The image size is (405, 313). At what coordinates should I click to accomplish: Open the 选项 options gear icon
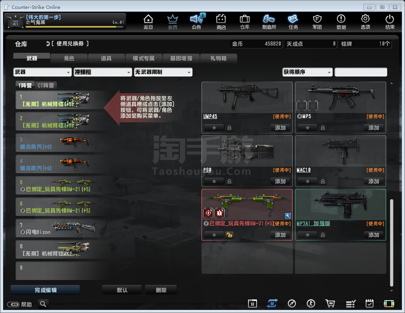point(366,22)
